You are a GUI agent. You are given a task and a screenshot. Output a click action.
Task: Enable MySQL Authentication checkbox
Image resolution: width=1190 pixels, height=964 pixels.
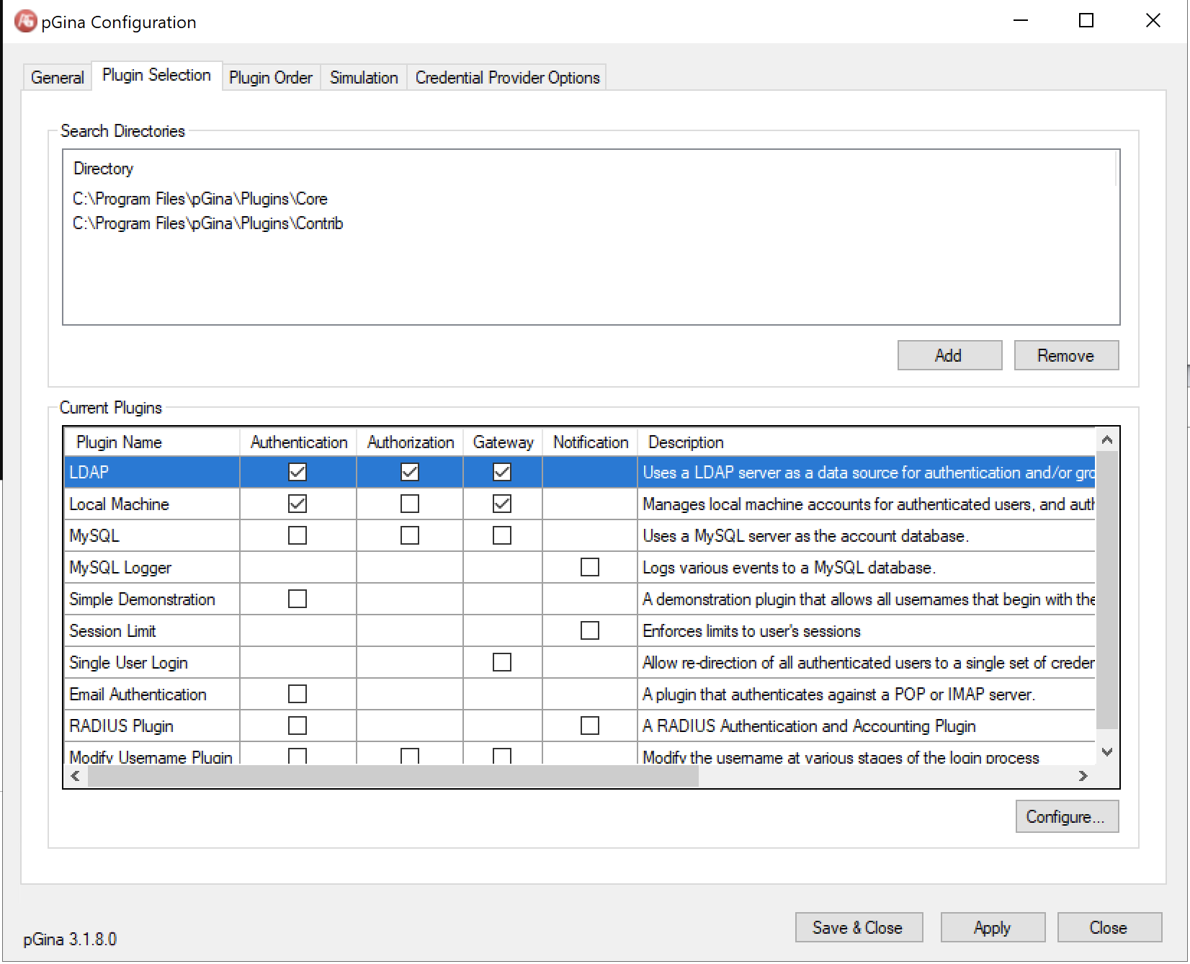[x=297, y=535]
